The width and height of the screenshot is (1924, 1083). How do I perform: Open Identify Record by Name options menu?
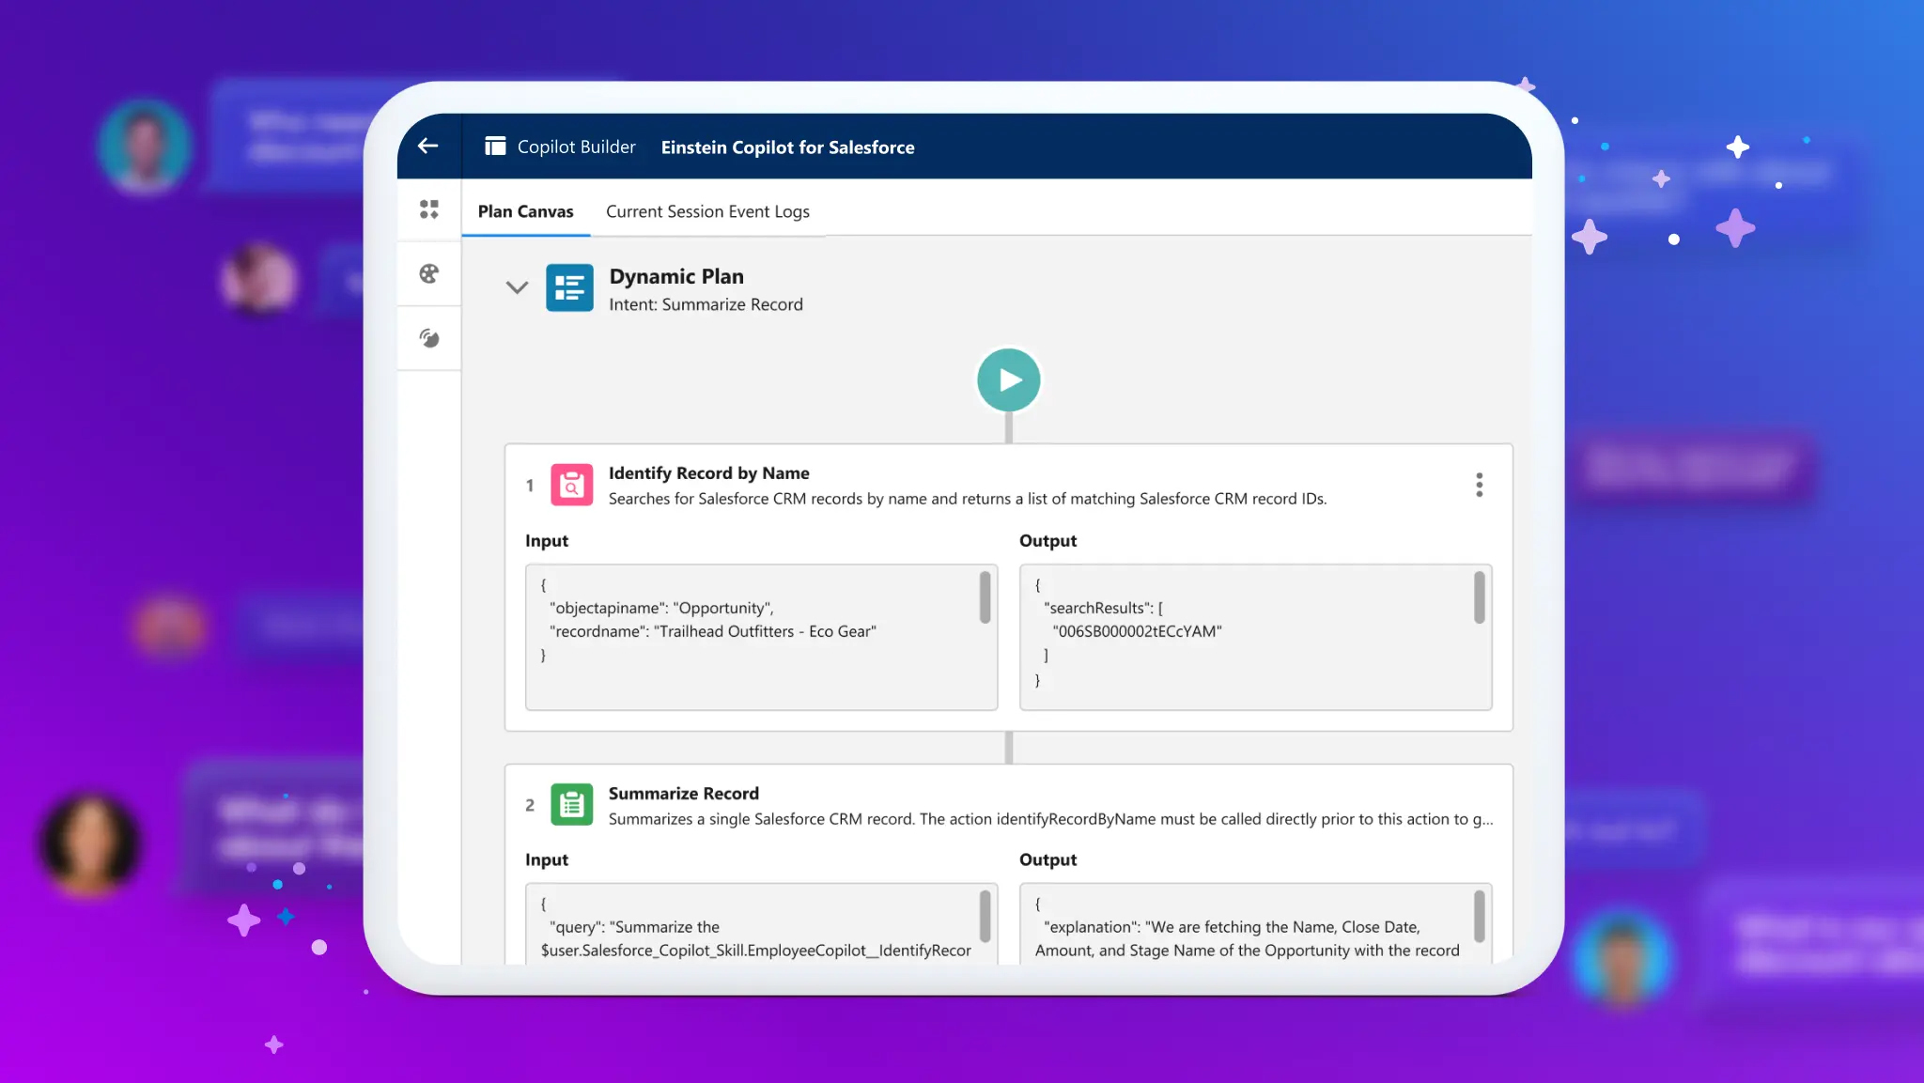pyautogui.click(x=1479, y=485)
